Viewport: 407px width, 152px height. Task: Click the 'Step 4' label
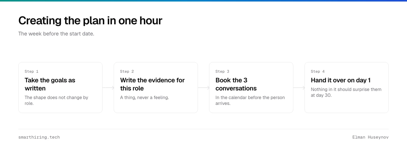pos(318,71)
